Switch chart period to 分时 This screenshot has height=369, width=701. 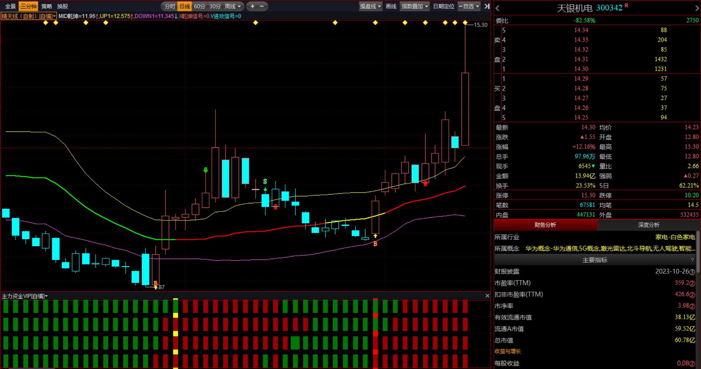click(170, 6)
